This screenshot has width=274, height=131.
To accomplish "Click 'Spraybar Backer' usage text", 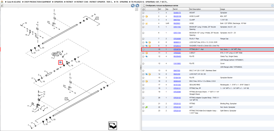I will 226,78.
